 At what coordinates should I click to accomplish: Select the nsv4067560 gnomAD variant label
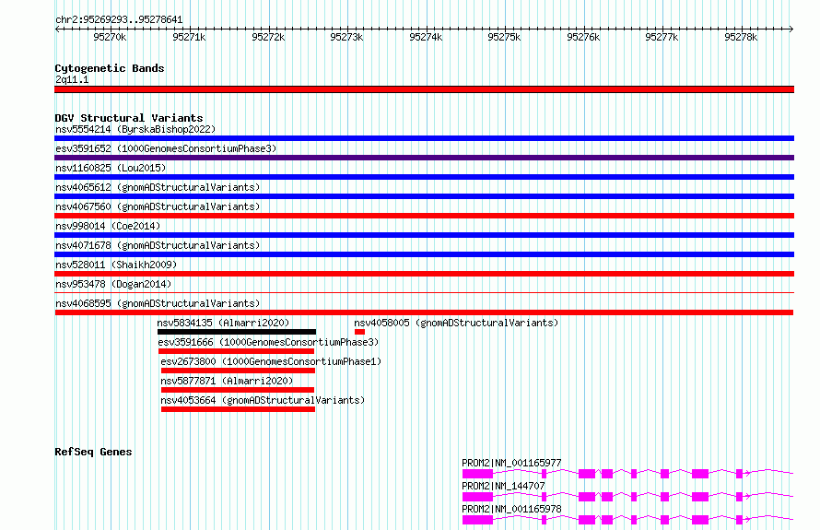coord(158,206)
